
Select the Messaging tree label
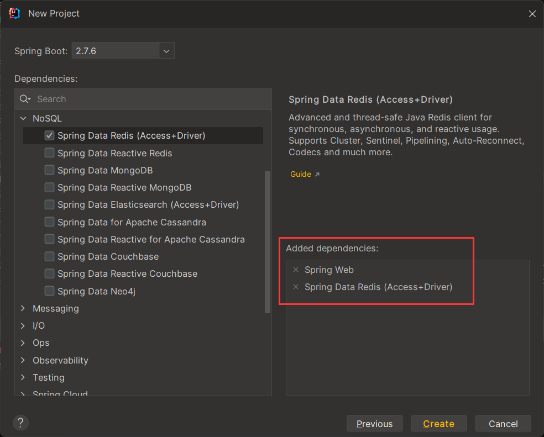click(55, 308)
